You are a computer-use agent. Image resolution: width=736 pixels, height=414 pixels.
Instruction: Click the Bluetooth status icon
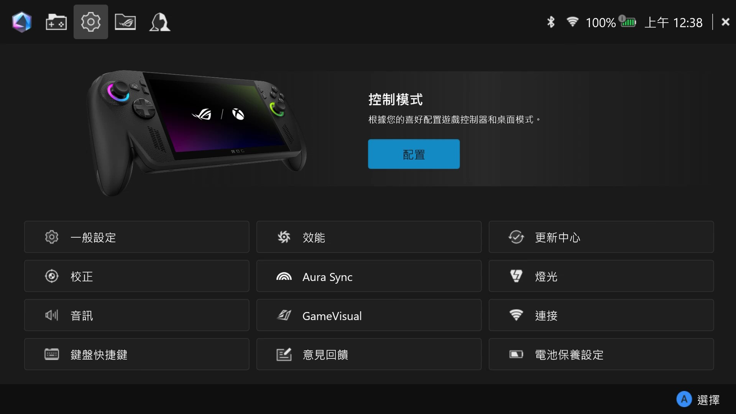click(551, 22)
